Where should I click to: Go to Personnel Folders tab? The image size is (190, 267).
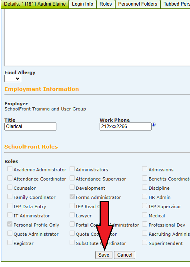138,4
